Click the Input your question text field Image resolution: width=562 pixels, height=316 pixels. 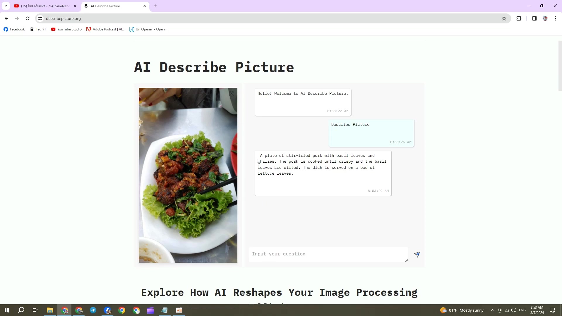click(x=328, y=254)
